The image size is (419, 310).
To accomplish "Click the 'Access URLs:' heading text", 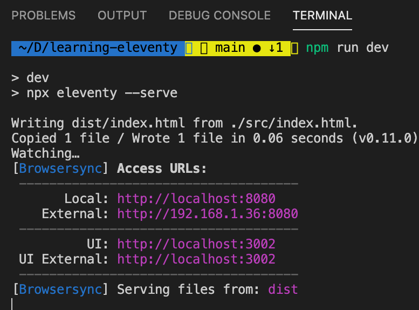I will coord(162,169).
